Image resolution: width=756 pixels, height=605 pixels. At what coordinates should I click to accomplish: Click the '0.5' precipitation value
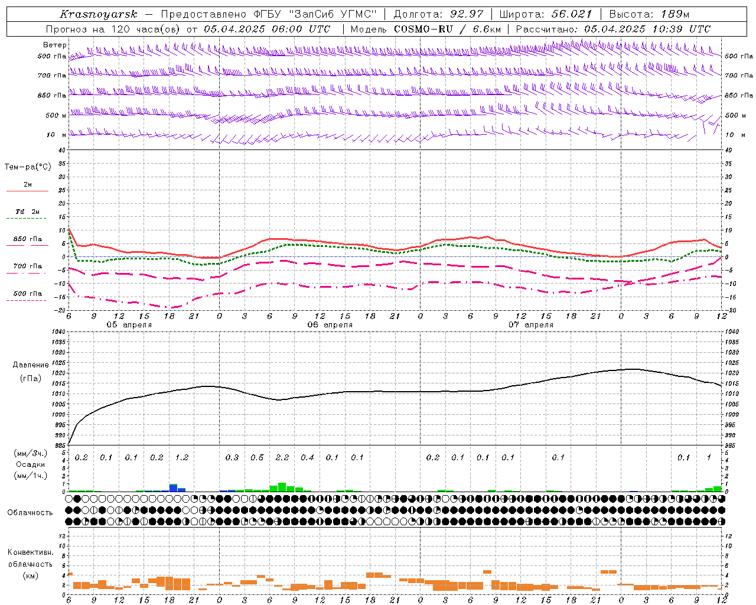click(257, 458)
